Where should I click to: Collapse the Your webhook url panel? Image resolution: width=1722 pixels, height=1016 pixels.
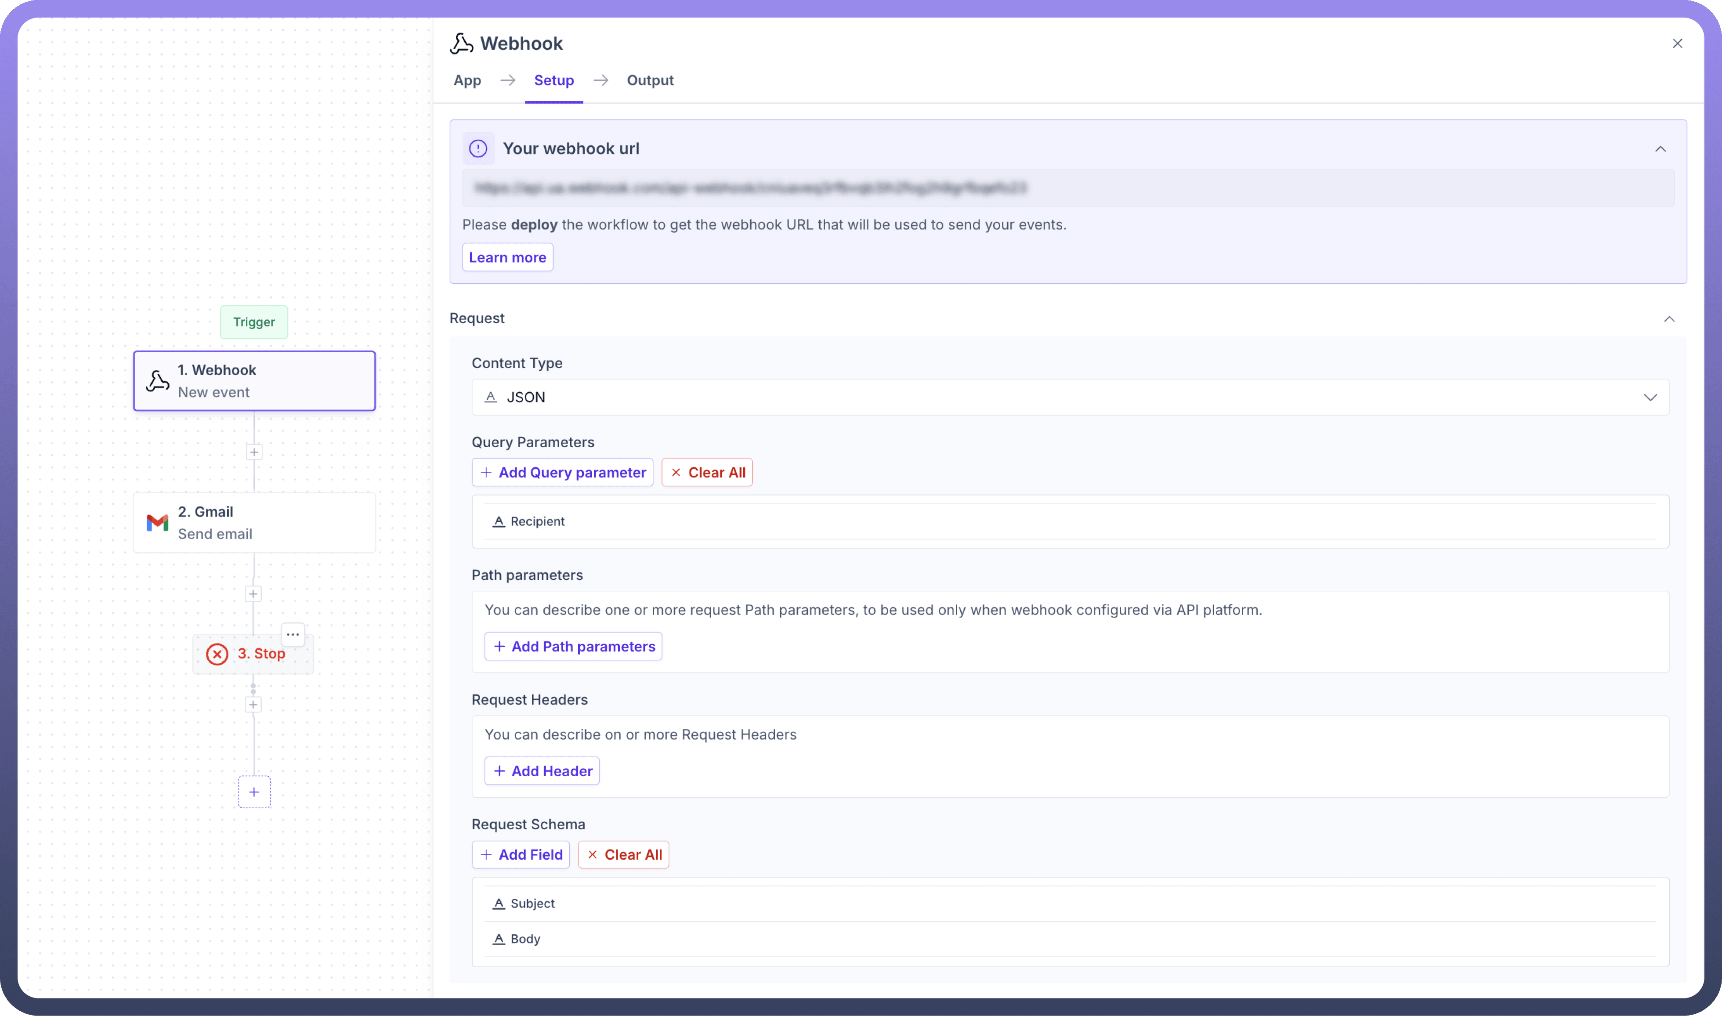pyautogui.click(x=1660, y=149)
